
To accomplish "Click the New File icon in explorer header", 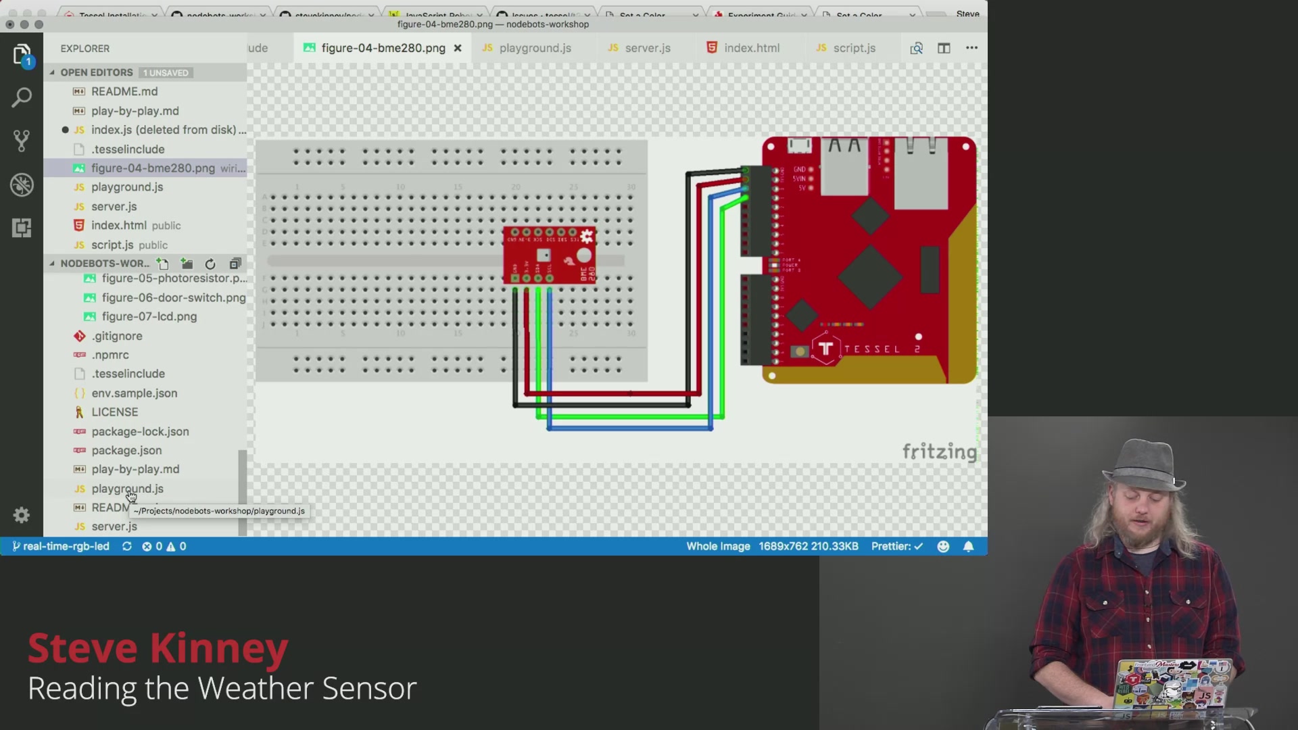I will [162, 264].
